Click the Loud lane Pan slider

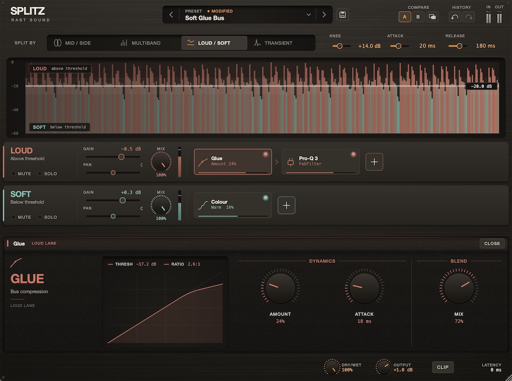point(113,173)
